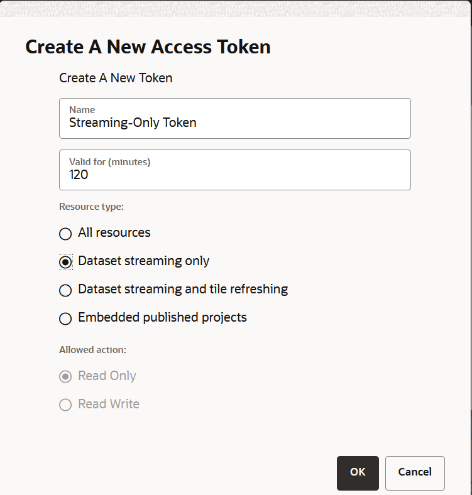Click the Read Only radio button
Viewport: 472px width, 495px height.
[x=65, y=376]
